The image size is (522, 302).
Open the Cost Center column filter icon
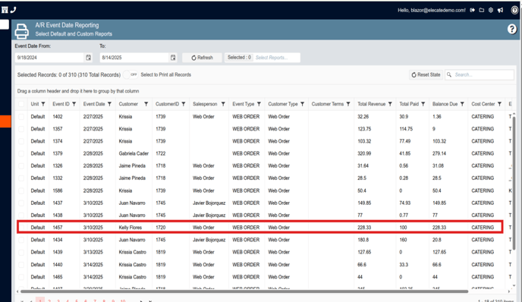coord(499,104)
